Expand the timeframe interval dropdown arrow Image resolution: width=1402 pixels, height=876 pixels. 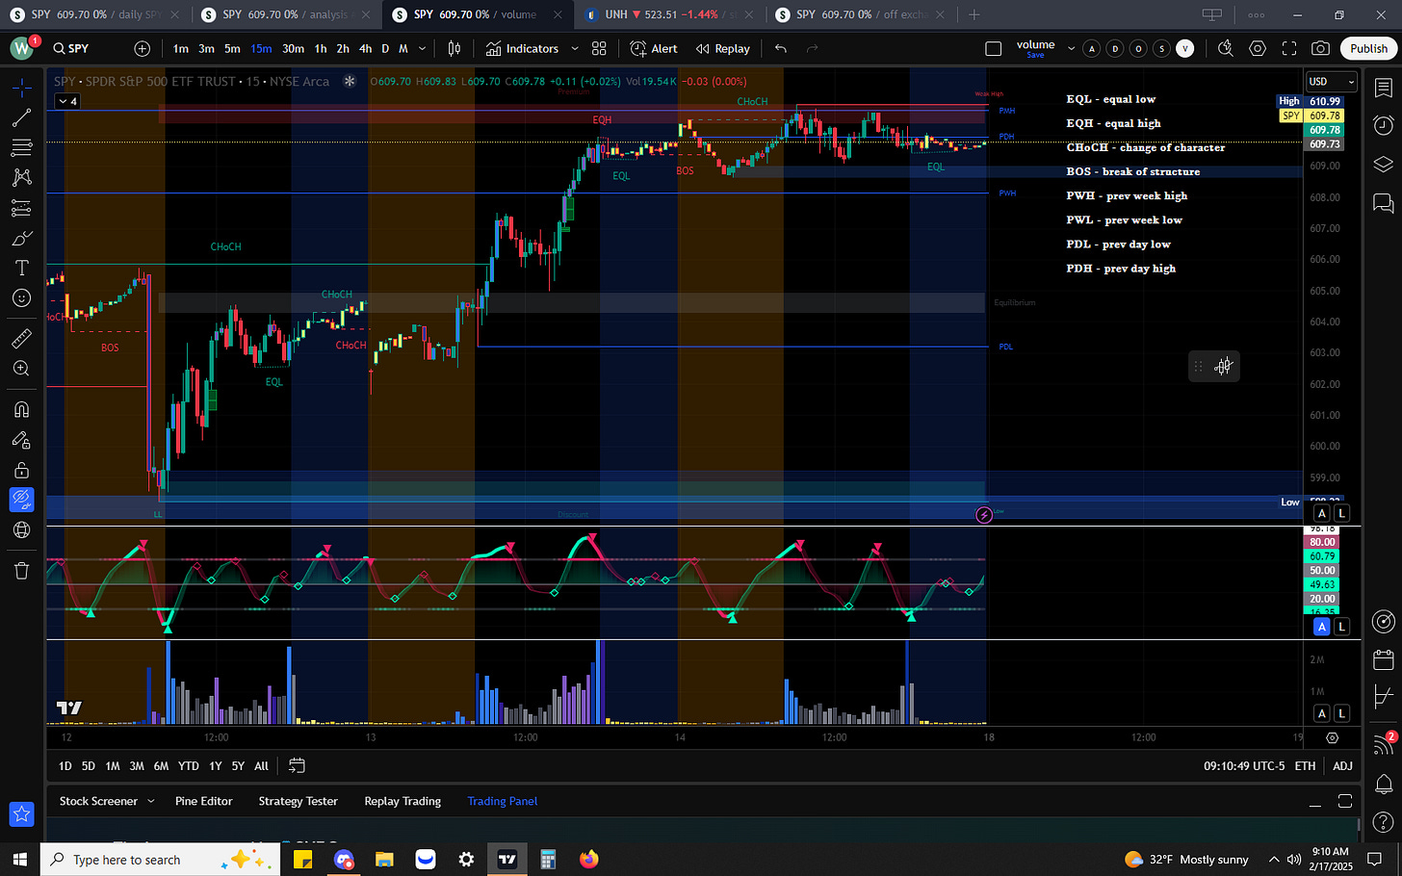(x=422, y=48)
